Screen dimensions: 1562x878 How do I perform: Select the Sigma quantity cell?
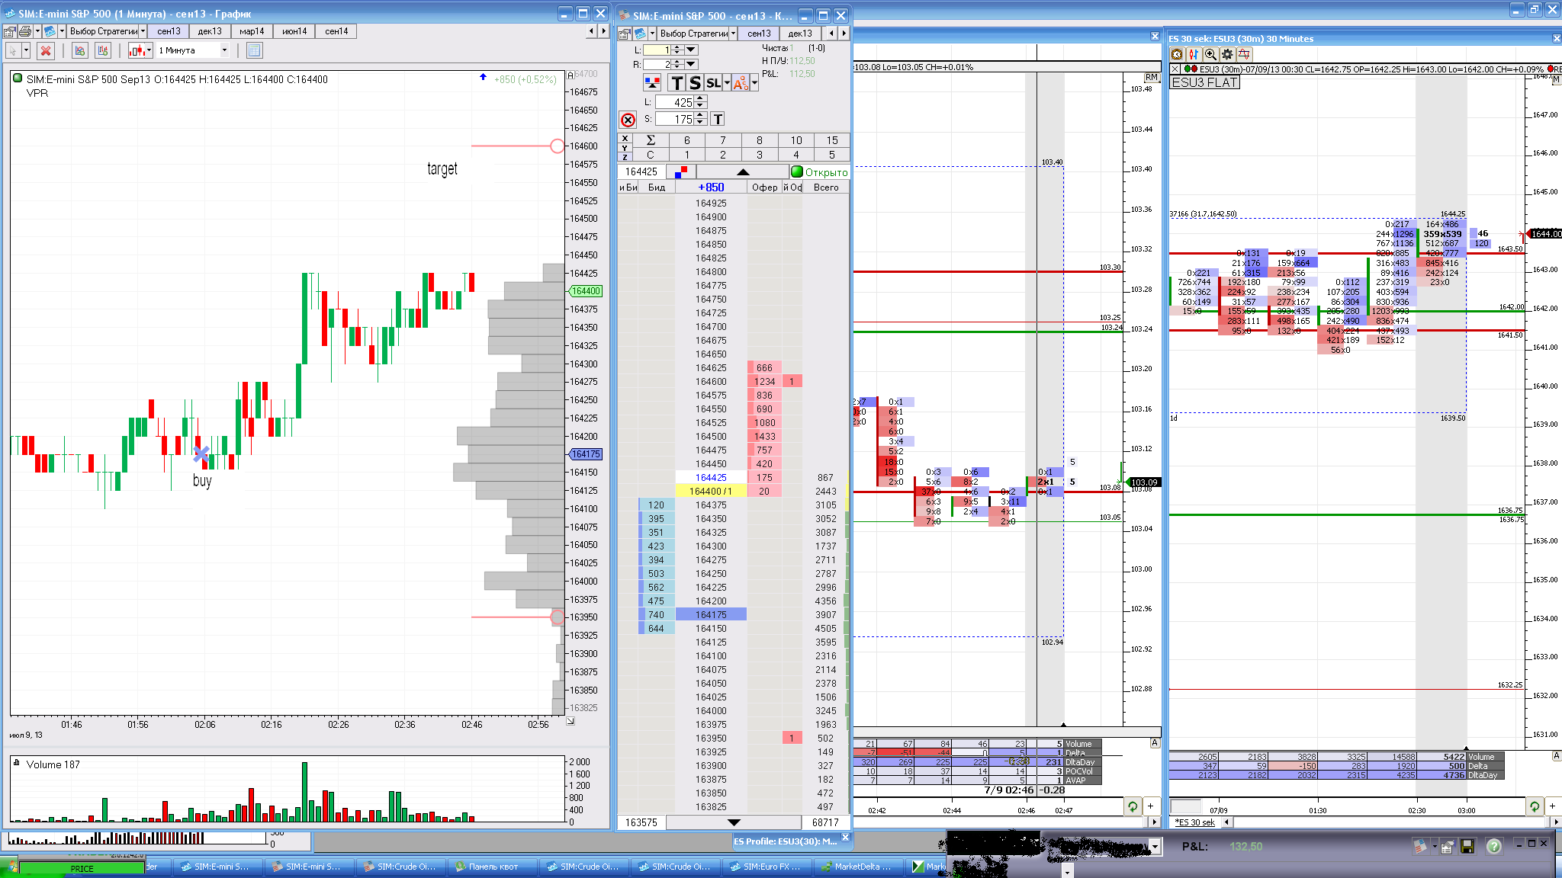(651, 140)
